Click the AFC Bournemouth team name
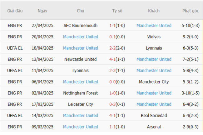This screenshot has width=203, height=135. (x=80, y=26)
